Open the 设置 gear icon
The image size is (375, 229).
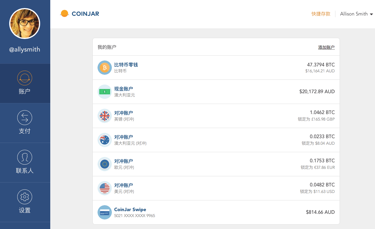[25, 197]
